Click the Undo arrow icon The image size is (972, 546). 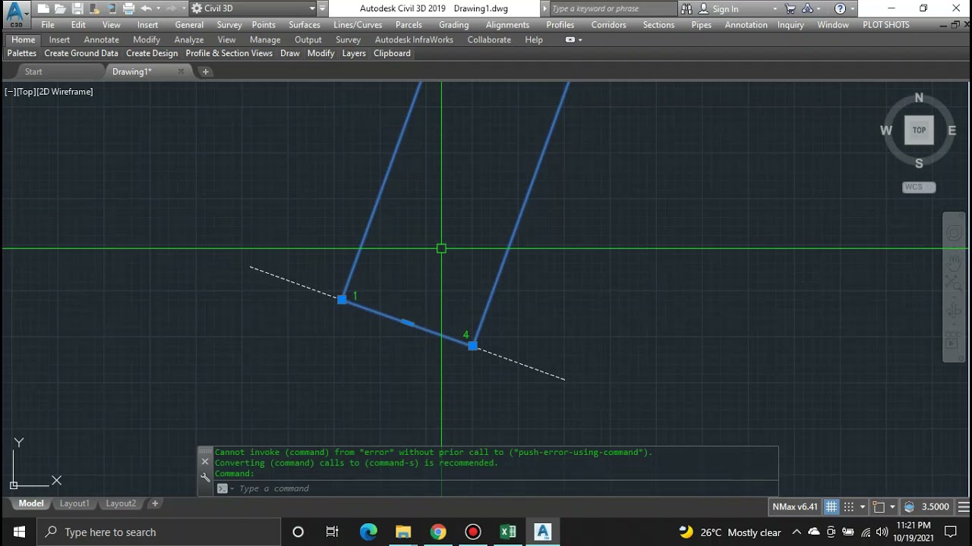[146, 9]
